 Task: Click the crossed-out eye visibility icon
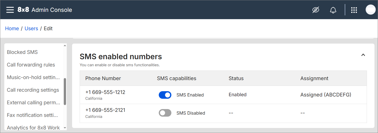316,10
